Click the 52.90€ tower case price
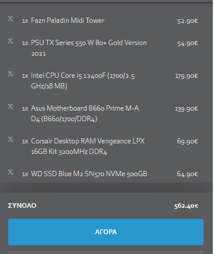Image resolution: width=214 pixels, height=254 pixels. (x=188, y=21)
